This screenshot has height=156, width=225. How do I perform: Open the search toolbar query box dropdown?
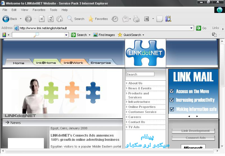coord(66,35)
